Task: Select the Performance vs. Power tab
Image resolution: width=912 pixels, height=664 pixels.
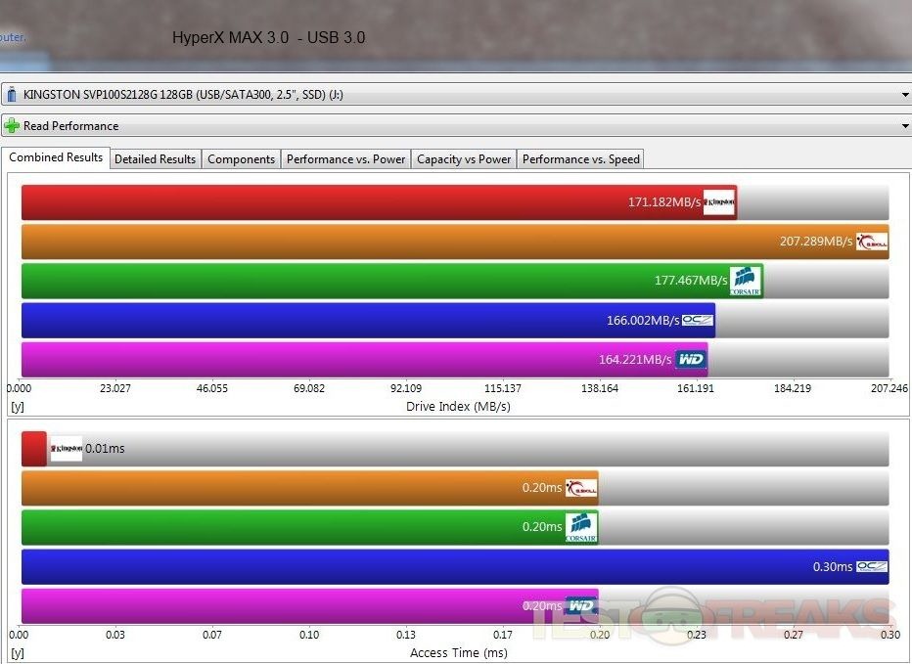Action: tap(345, 159)
